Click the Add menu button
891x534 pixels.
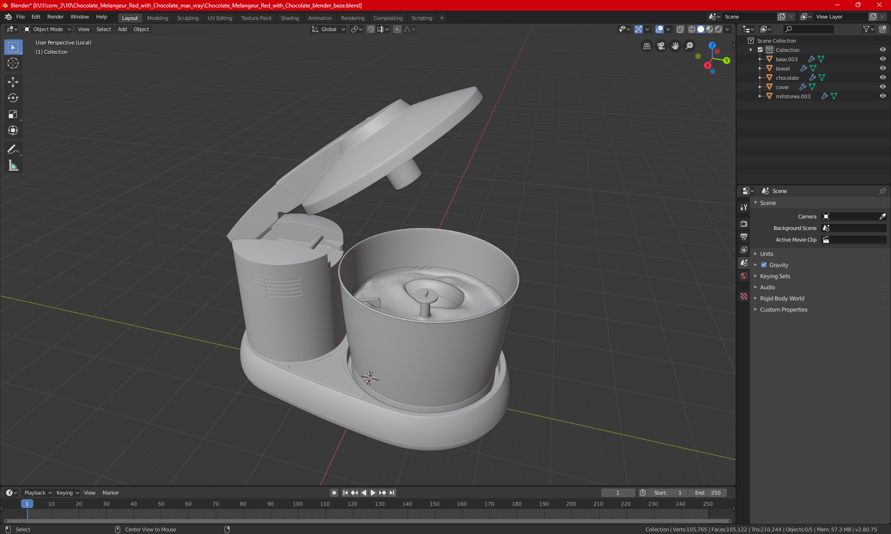[x=122, y=29]
